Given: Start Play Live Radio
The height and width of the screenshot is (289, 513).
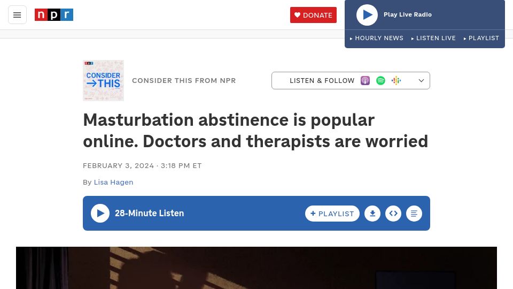Looking at the screenshot, I should coord(367,15).
